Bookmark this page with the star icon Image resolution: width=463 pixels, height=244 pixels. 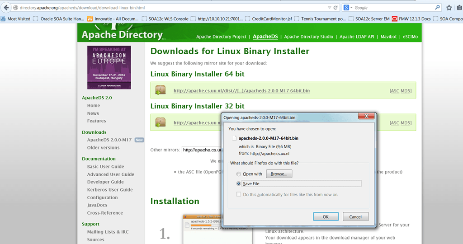pos(449,8)
